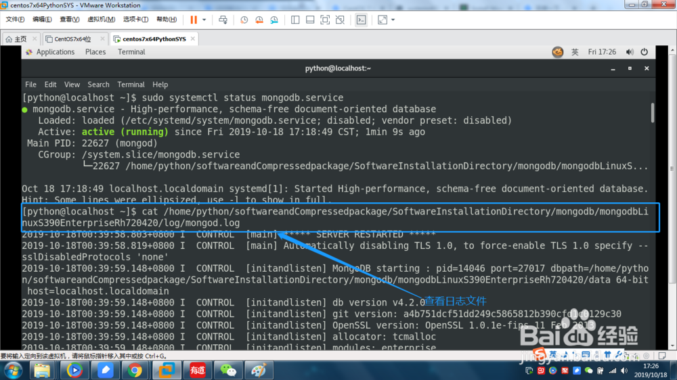Open Google Chrome from the taskbar
Viewport: 677px width, 380px height.
135,371
